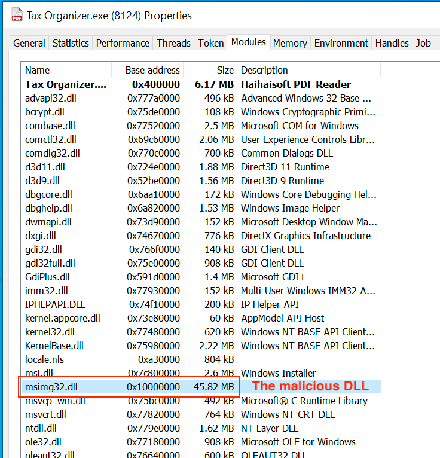The height and width of the screenshot is (458, 440).
Task: Select the ntdll.dll row
Action: point(201,428)
